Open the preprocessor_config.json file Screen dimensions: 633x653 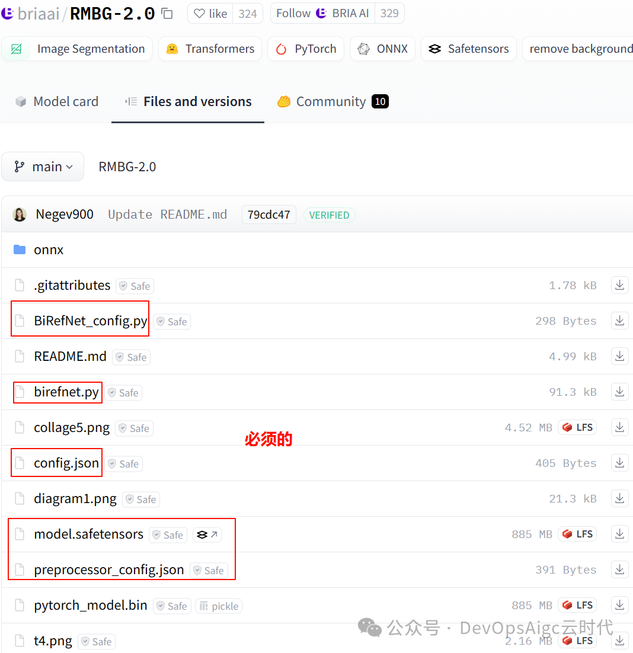click(108, 569)
